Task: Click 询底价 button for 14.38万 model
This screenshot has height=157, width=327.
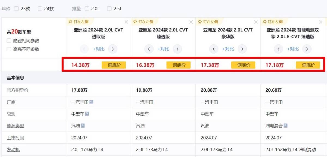Action: pyautogui.click(x=114, y=65)
